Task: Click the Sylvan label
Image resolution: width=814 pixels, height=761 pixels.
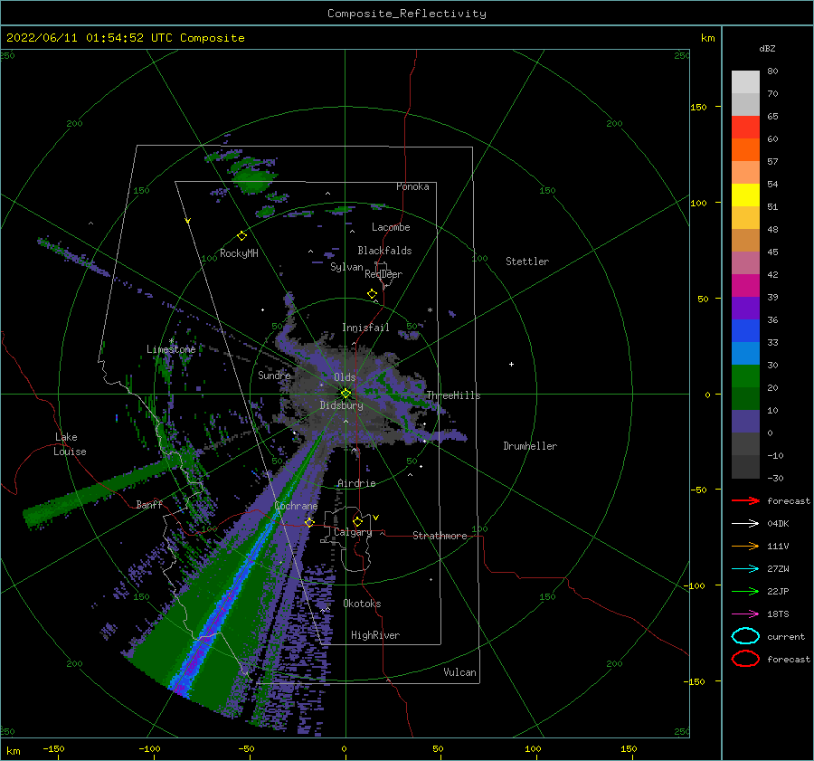Action: pyautogui.click(x=346, y=267)
